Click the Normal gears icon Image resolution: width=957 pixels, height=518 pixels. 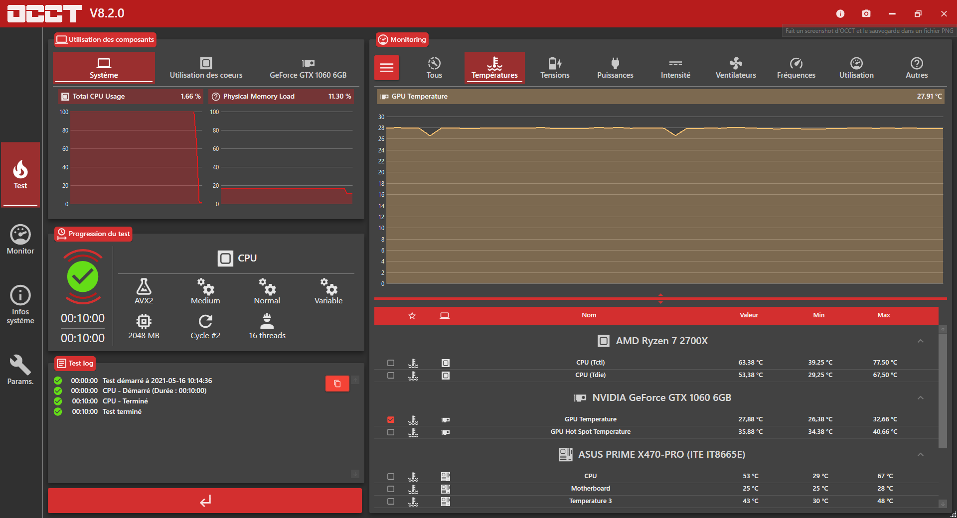(x=267, y=286)
